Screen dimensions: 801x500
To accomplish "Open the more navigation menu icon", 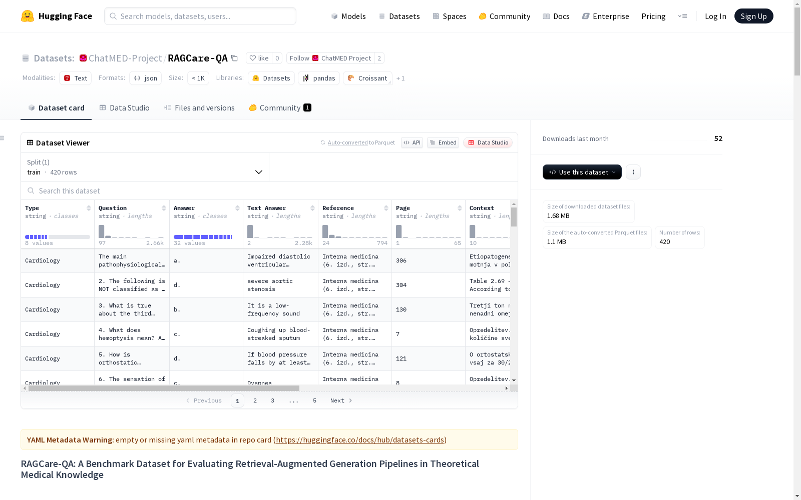I will (x=683, y=16).
